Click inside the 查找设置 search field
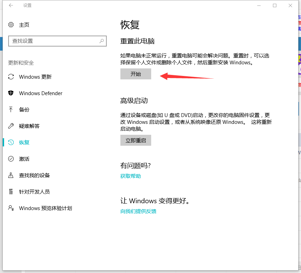This screenshot has height=273, width=301. click(51, 41)
